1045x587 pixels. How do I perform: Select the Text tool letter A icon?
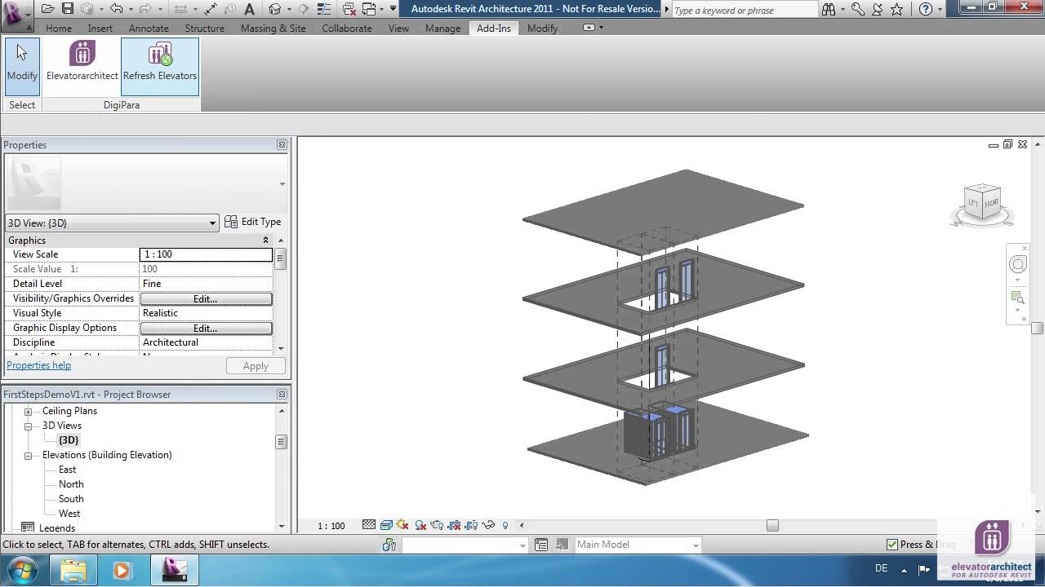[x=249, y=9]
